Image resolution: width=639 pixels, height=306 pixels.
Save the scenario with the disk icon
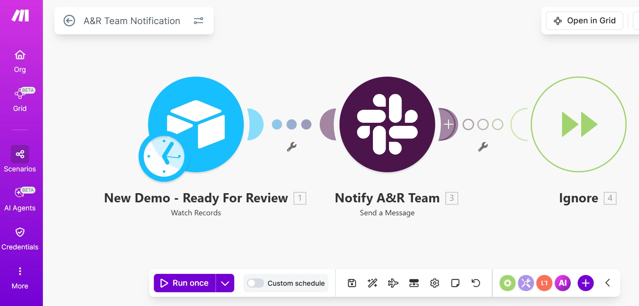tap(352, 283)
